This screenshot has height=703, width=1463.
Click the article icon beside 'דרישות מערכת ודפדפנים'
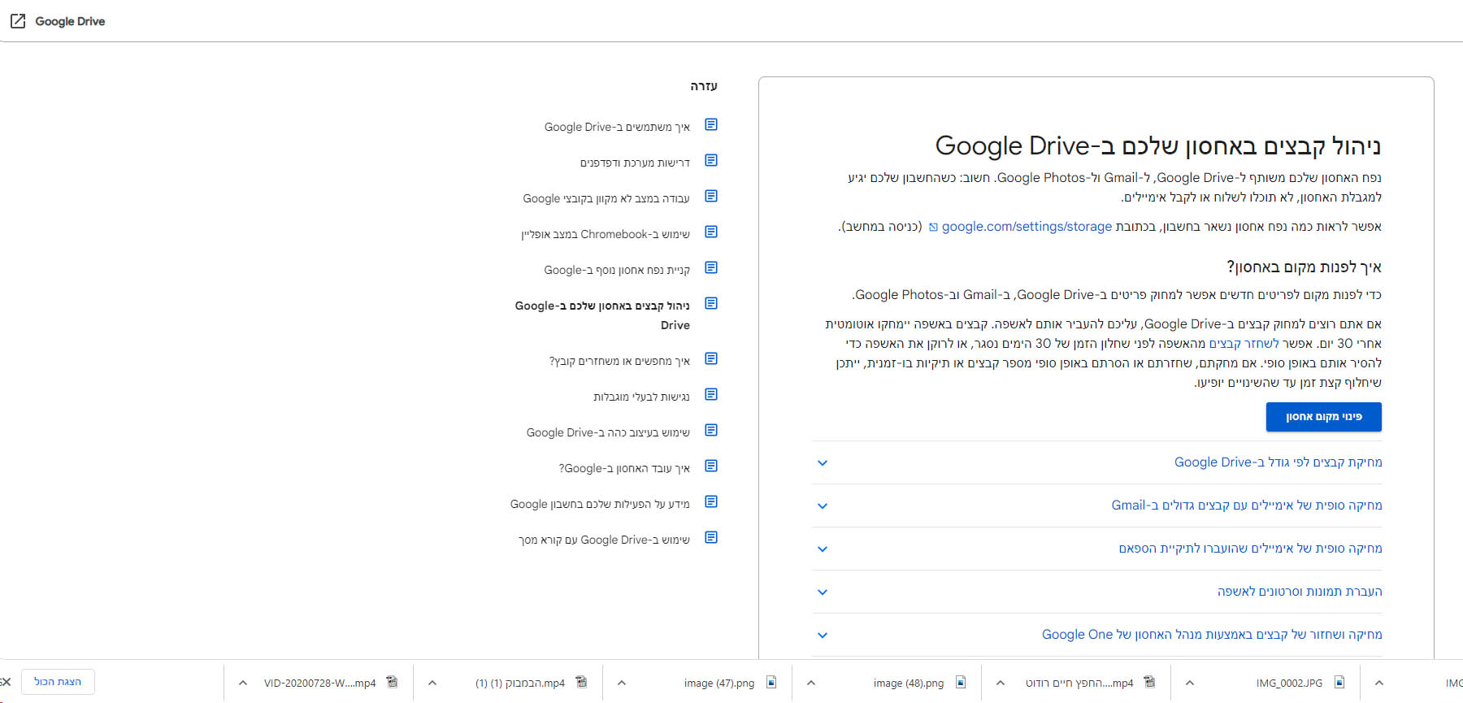tap(711, 160)
